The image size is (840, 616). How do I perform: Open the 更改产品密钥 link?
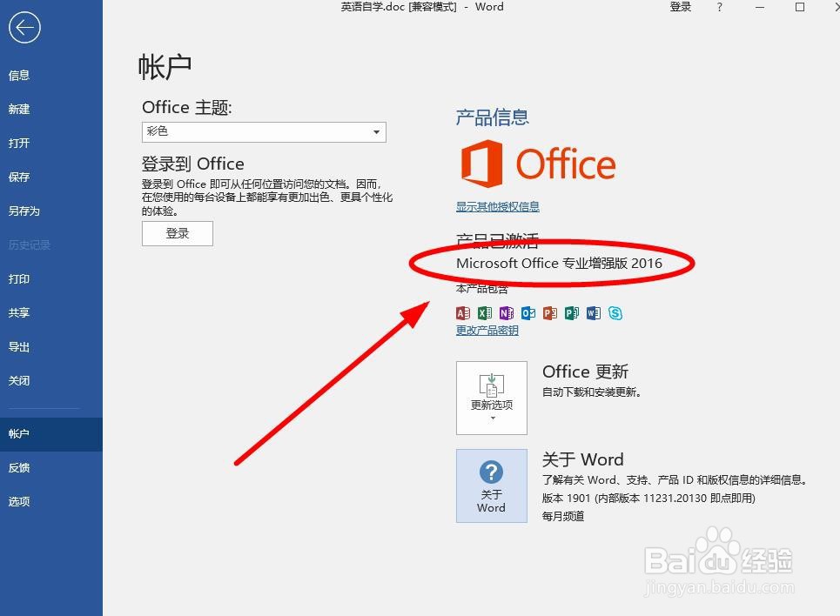[487, 331]
